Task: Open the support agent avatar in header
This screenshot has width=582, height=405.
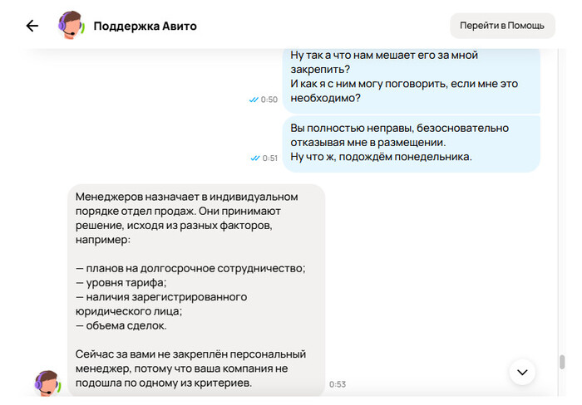Action: click(71, 26)
